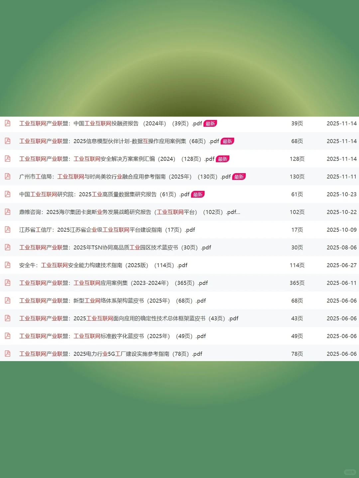Click PDF icon for 中国工业互联网投融资报告 row
Screen dimensions: 359x478
[x=8, y=123]
